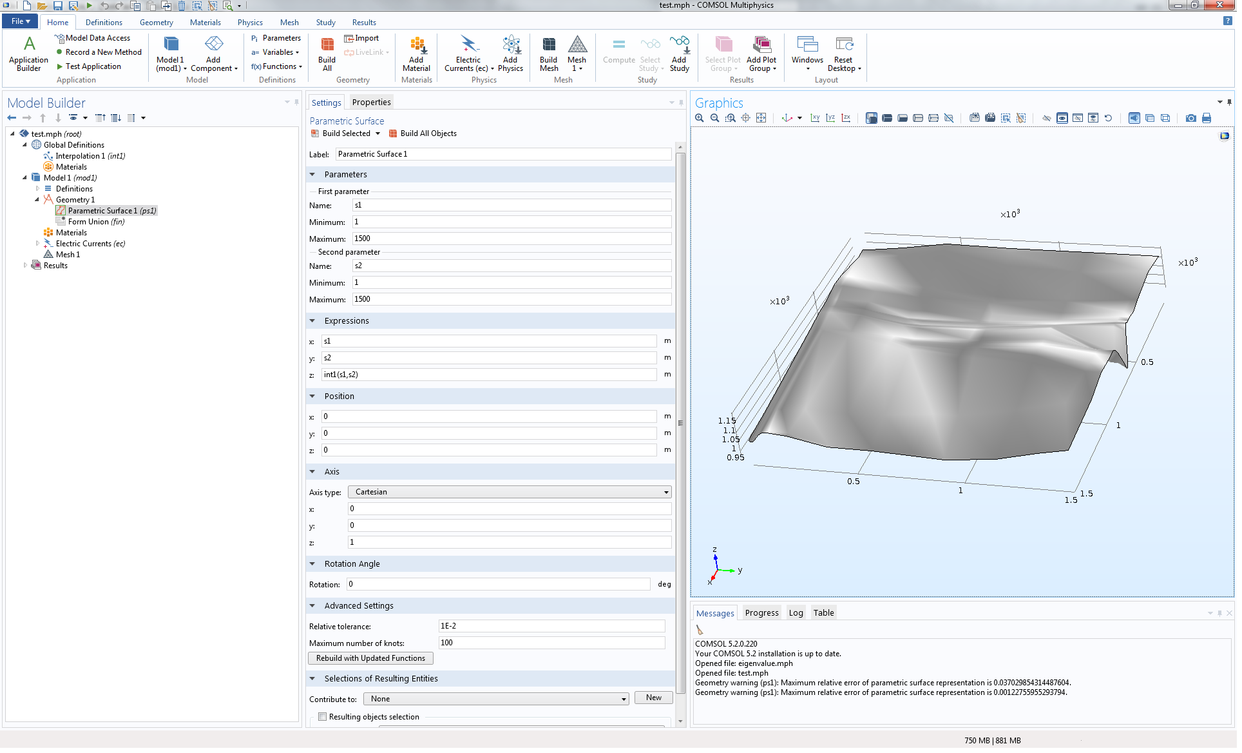The height and width of the screenshot is (753, 1242).
Task: Click Rebuild with Updated Functions
Action: point(370,658)
